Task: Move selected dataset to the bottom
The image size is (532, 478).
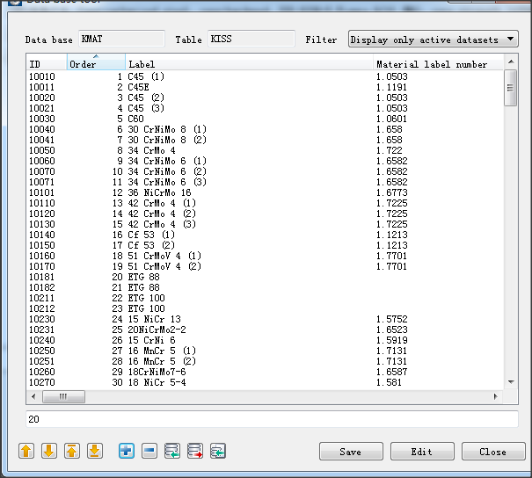Action: [95, 451]
